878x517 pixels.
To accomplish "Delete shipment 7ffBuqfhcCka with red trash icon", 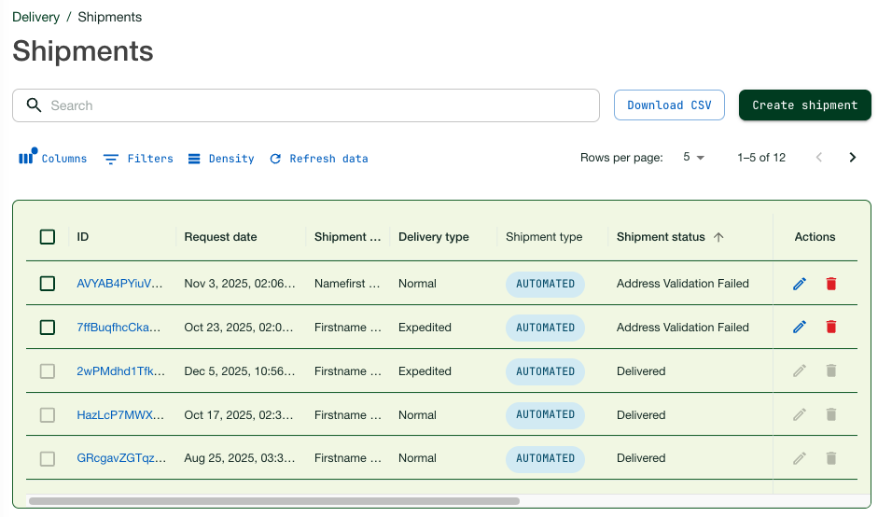I will coord(831,328).
